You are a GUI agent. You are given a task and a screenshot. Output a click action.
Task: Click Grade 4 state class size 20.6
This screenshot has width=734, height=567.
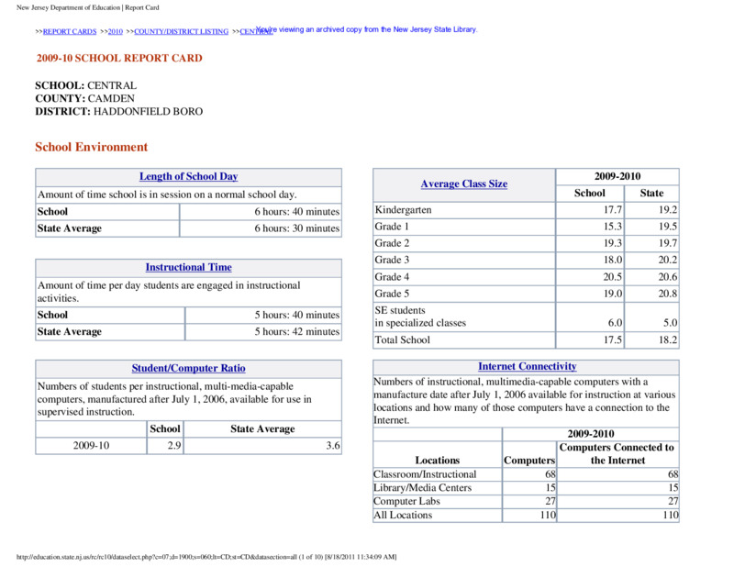coord(668,277)
